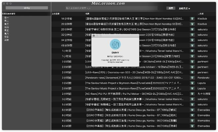Download Lilith-Raws 08 Baha WEB-DL torrent
Screen dimensions: 218x132
[x=192, y=62]
